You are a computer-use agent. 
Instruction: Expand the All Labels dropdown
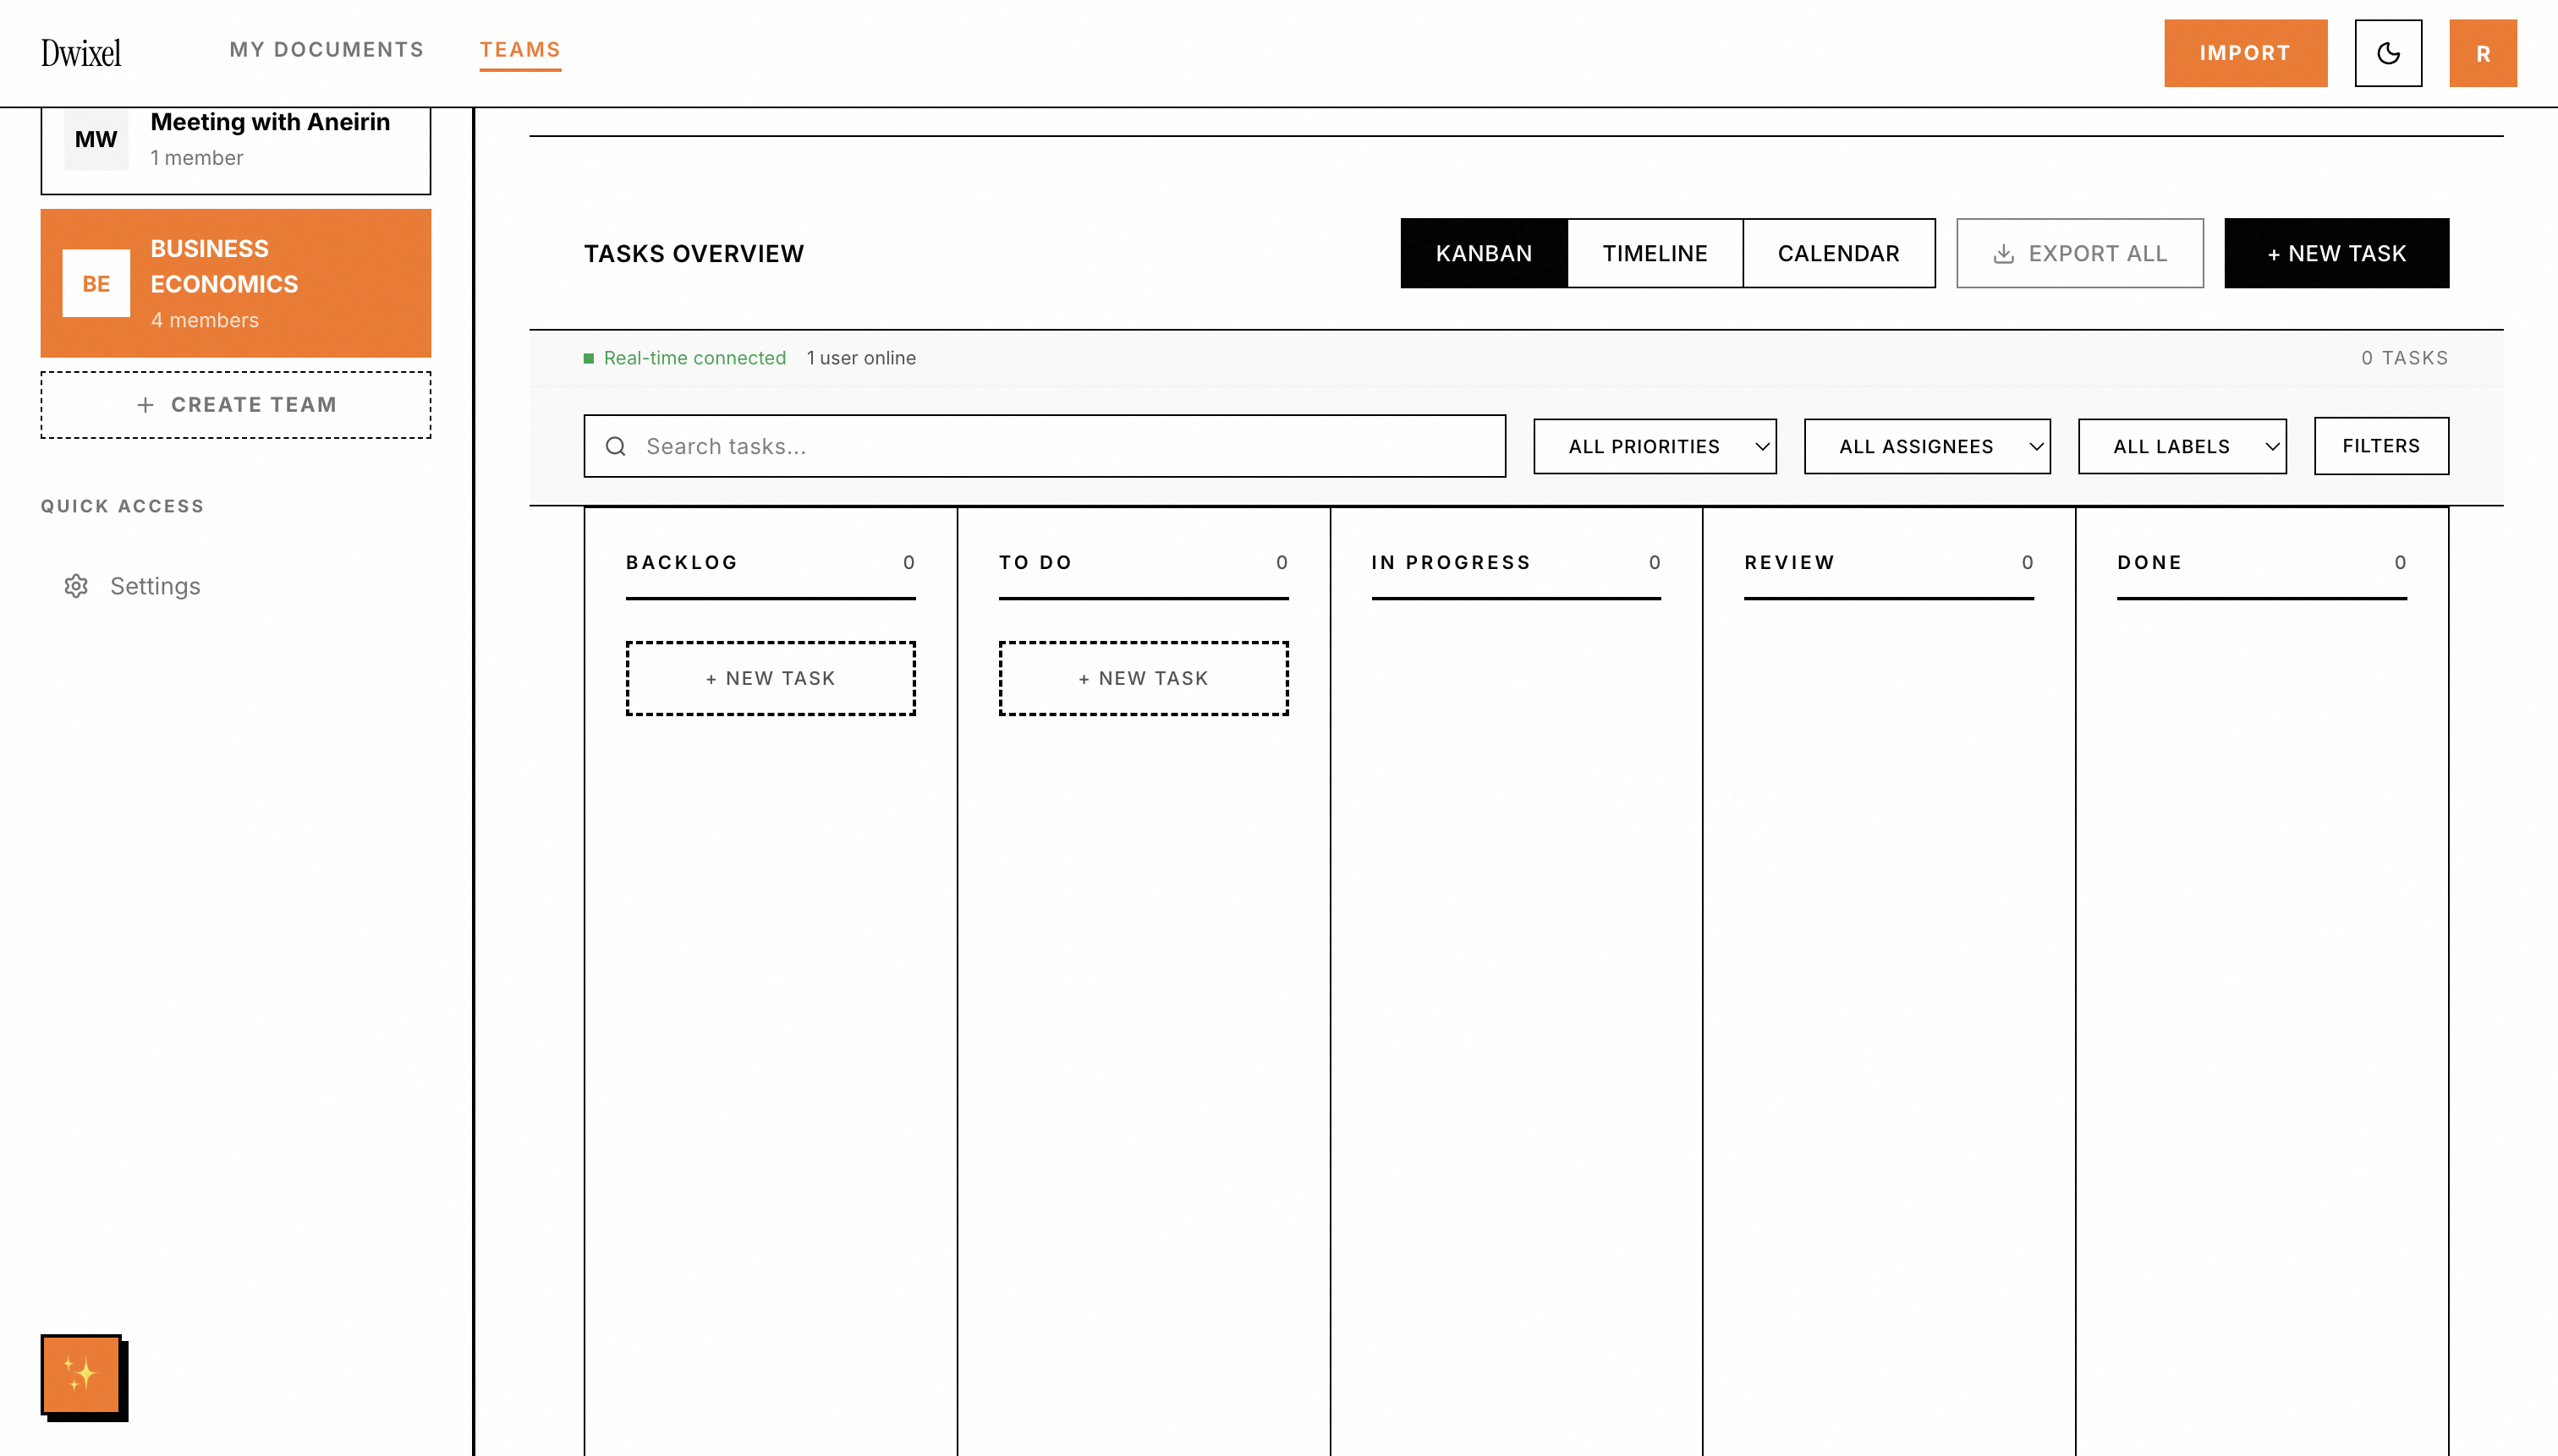click(x=2182, y=446)
